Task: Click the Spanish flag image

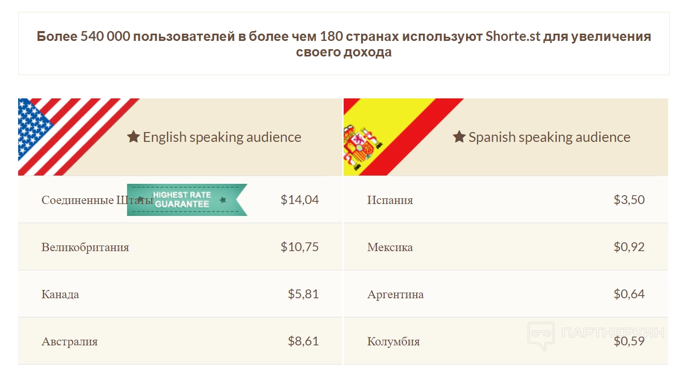Action: coord(384,136)
